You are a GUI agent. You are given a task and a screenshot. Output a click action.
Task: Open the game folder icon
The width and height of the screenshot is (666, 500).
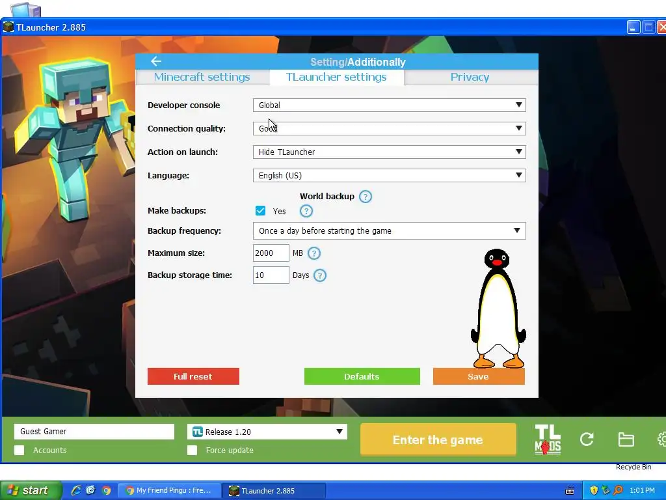point(626,439)
